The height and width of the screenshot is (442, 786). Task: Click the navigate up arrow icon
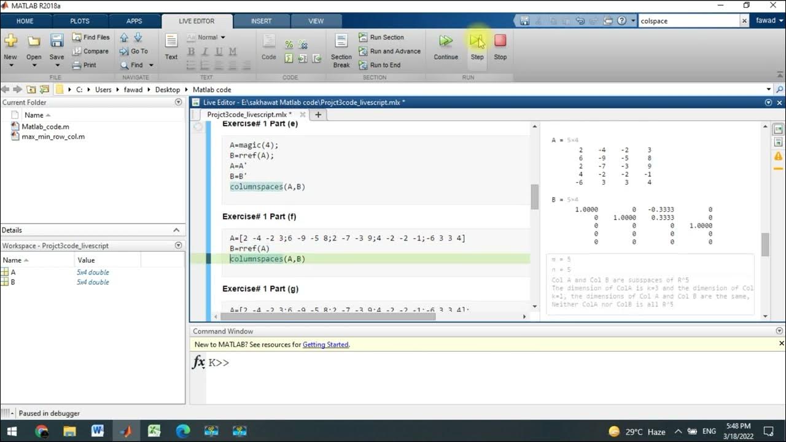pyautogui.click(x=124, y=37)
